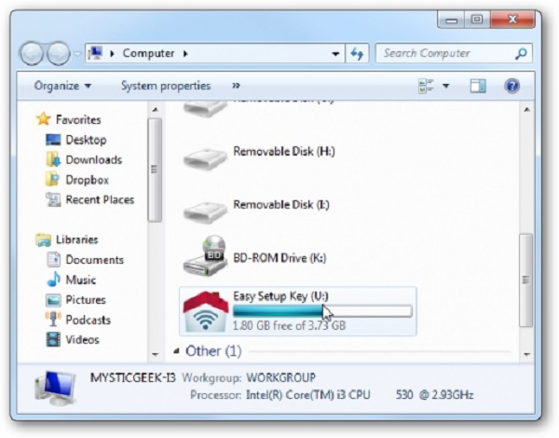This screenshot has width=559, height=438.
Task: Click the Dropbox folder icon in Favorites
Action: tap(54, 180)
